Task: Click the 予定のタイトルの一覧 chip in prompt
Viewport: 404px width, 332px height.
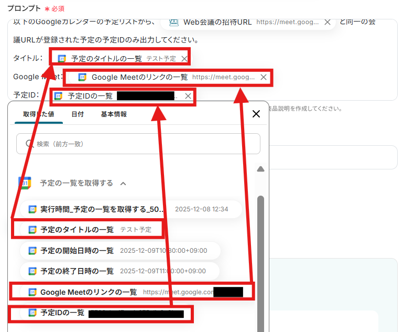Action: coord(121,59)
